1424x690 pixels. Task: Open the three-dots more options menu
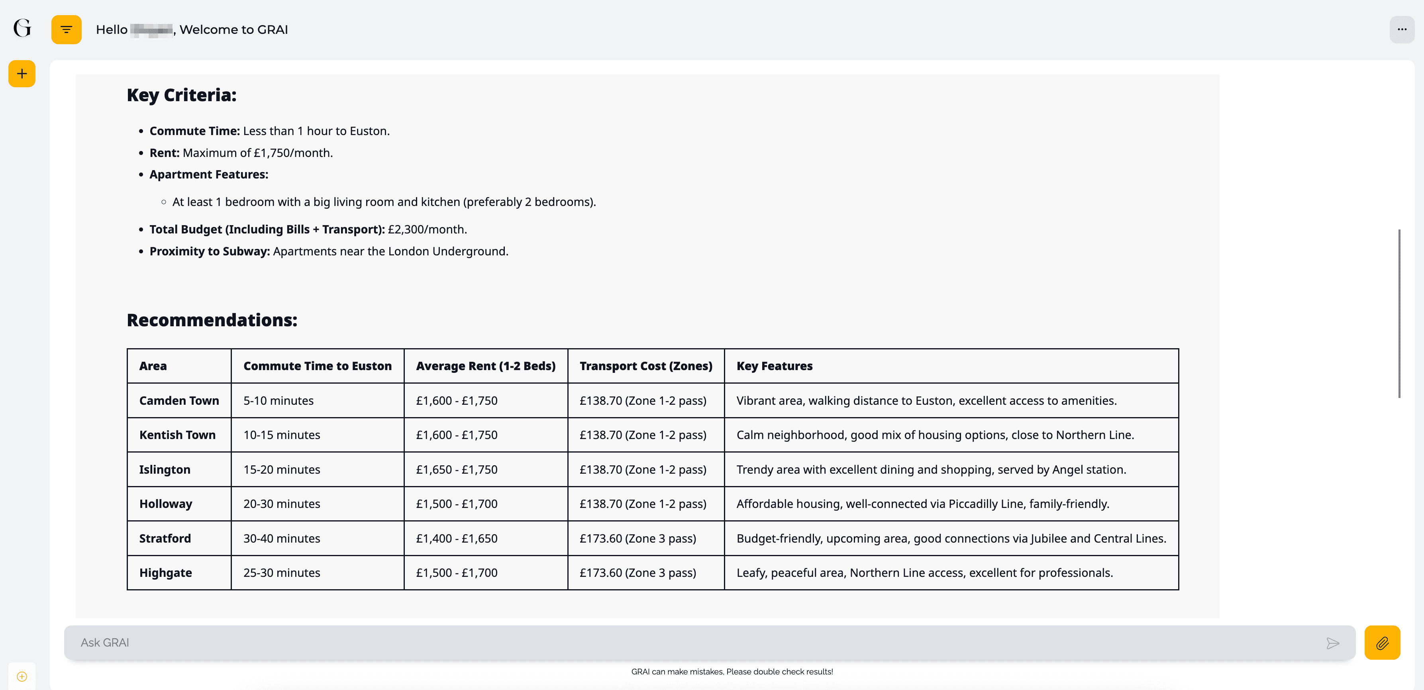(1401, 29)
